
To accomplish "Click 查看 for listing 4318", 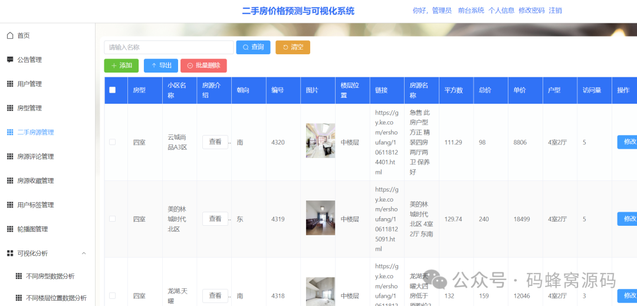I will coord(215,295).
